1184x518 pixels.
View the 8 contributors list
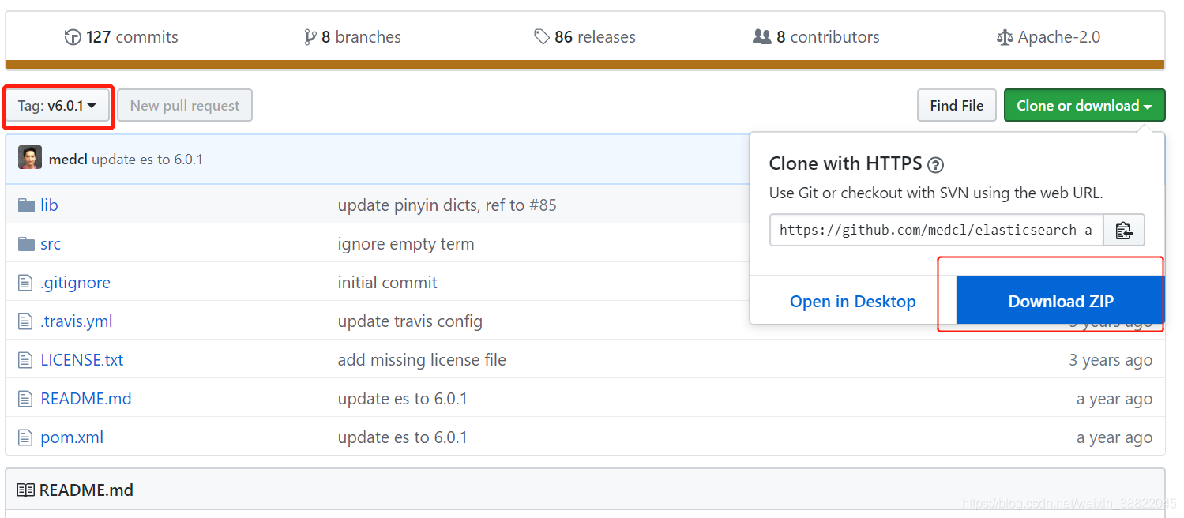point(816,37)
